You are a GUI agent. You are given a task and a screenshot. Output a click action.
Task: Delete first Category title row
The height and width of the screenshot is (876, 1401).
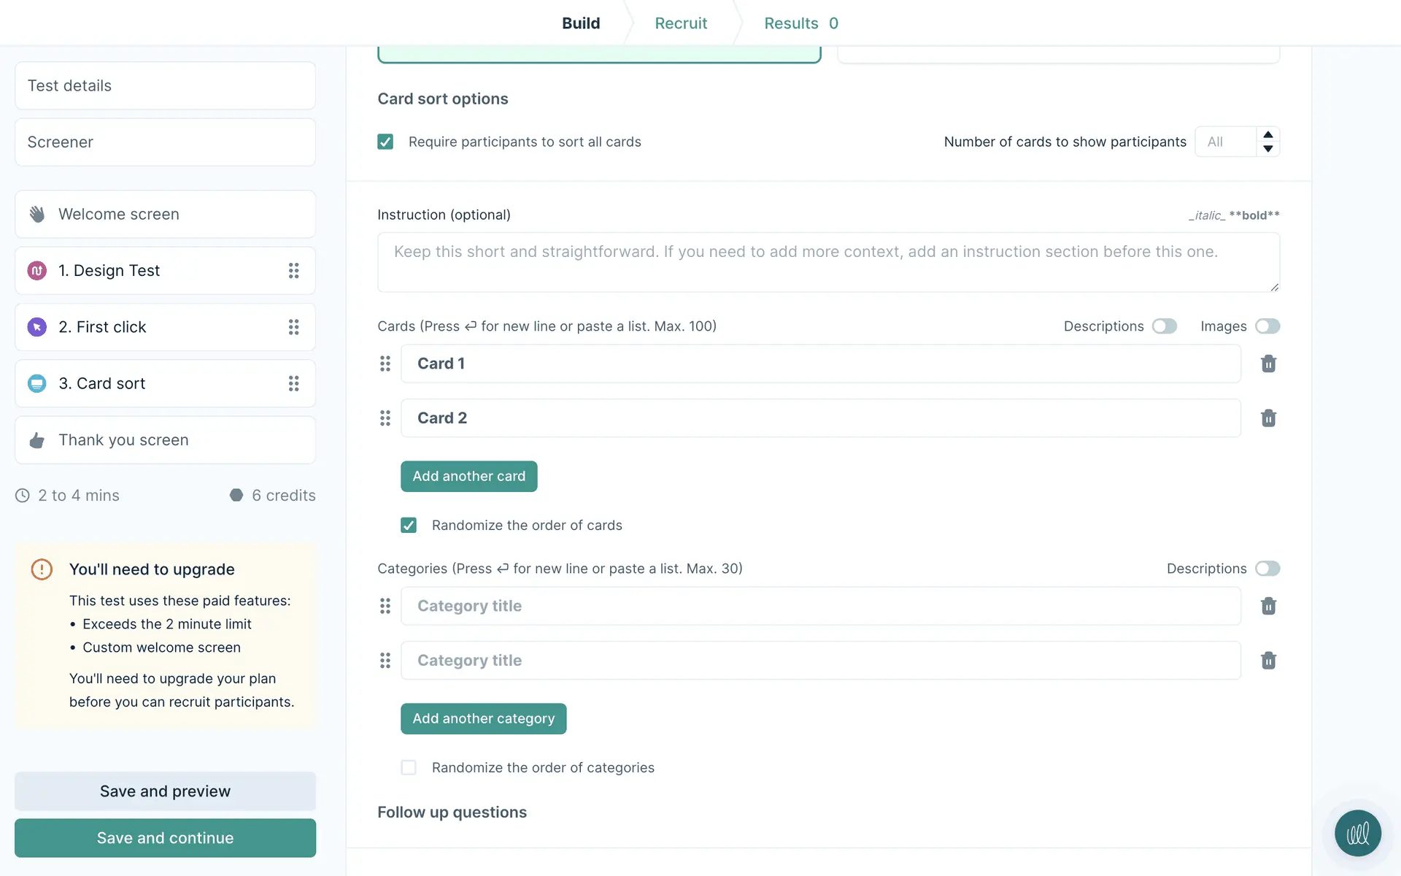(1268, 606)
